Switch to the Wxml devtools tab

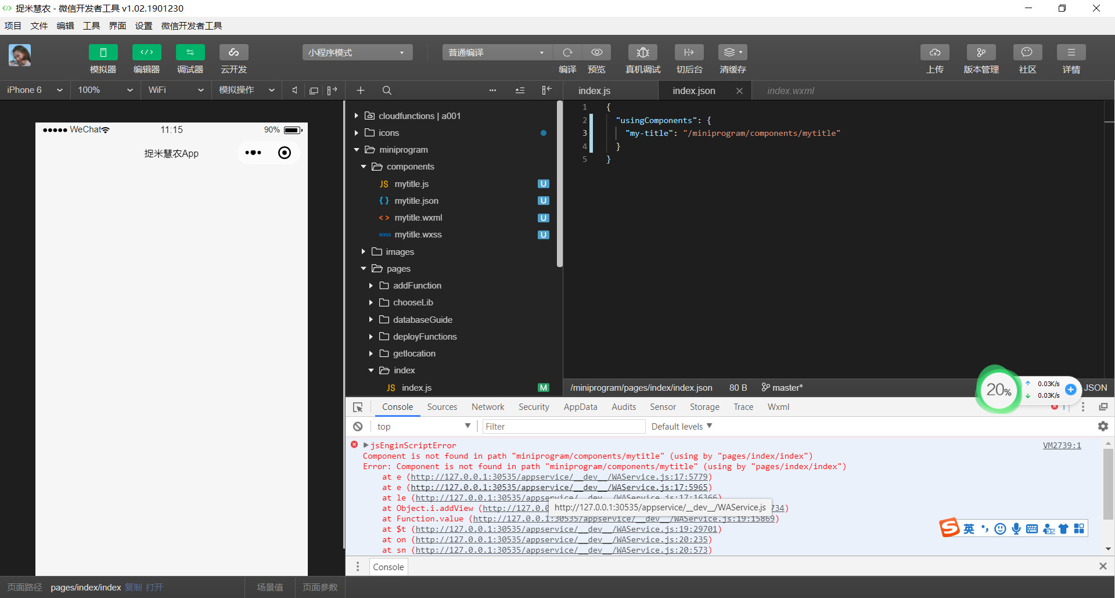[778, 406]
